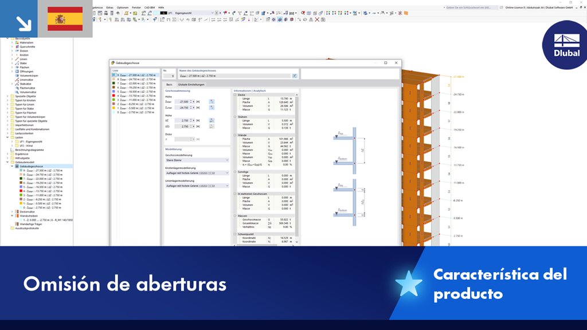The height and width of the screenshot is (330, 587).
Task: Switch to the Globale Einstellungen tab
Action: tap(191, 84)
